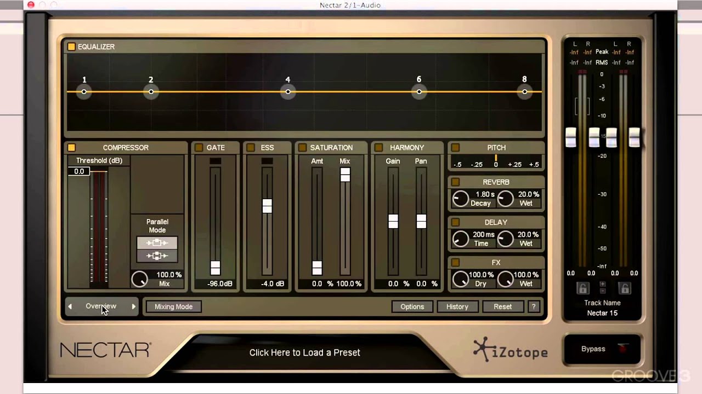
Task: Select lower Parallel Mode routing icon
Action: [157, 256]
